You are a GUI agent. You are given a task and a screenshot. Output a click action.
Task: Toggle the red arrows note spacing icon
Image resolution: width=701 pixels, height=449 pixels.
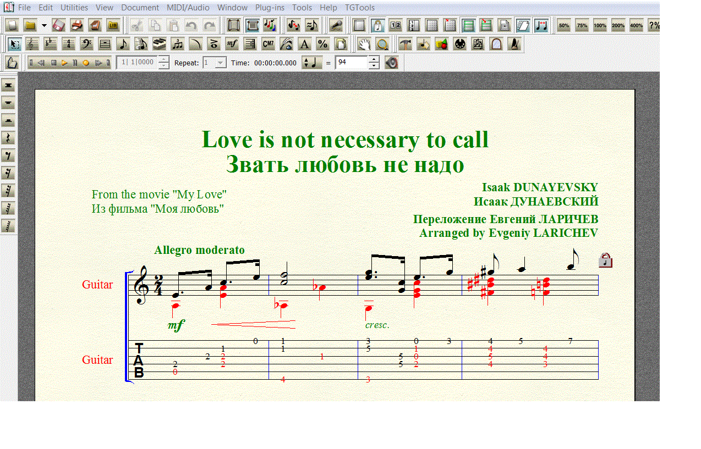[541, 25]
